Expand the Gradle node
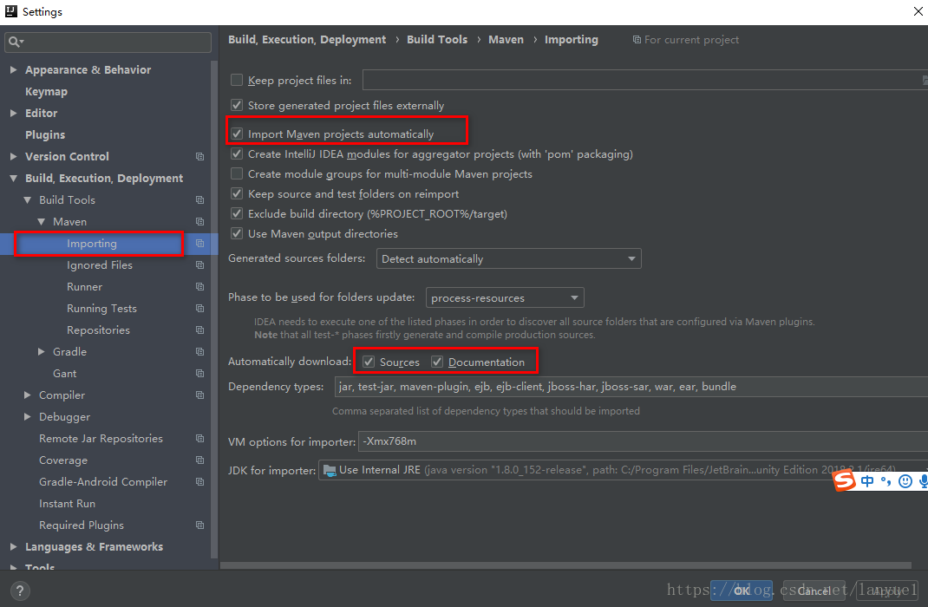This screenshot has height=607, width=928. pyautogui.click(x=41, y=352)
